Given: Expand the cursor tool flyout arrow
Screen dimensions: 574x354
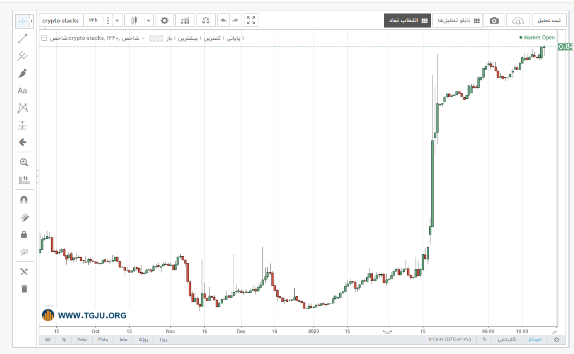Looking at the screenshot, I should tap(31, 21).
